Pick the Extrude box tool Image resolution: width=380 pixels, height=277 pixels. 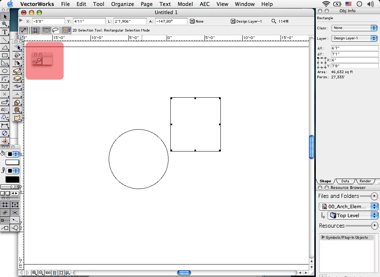pos(17,79)
